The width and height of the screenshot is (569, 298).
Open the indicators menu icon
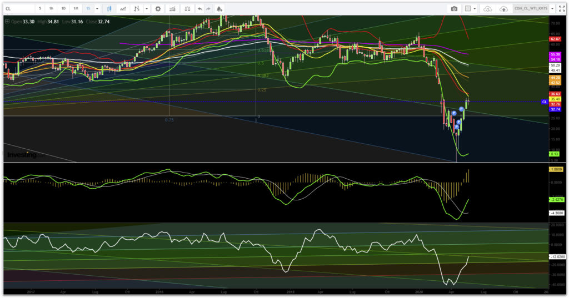172,9
